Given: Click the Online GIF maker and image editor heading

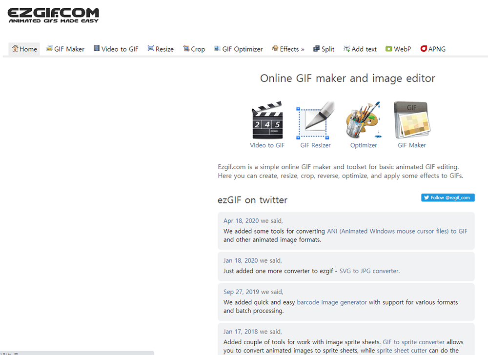Looking at the screenshot, I should coord(347,79).
